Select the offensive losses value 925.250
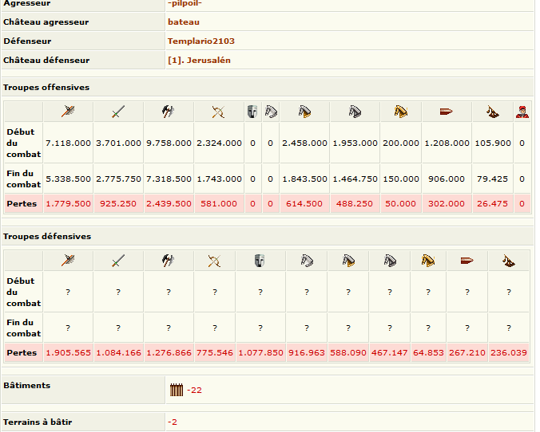The width and height of the screenshot is (540, 432). click(x=118, y=203)
